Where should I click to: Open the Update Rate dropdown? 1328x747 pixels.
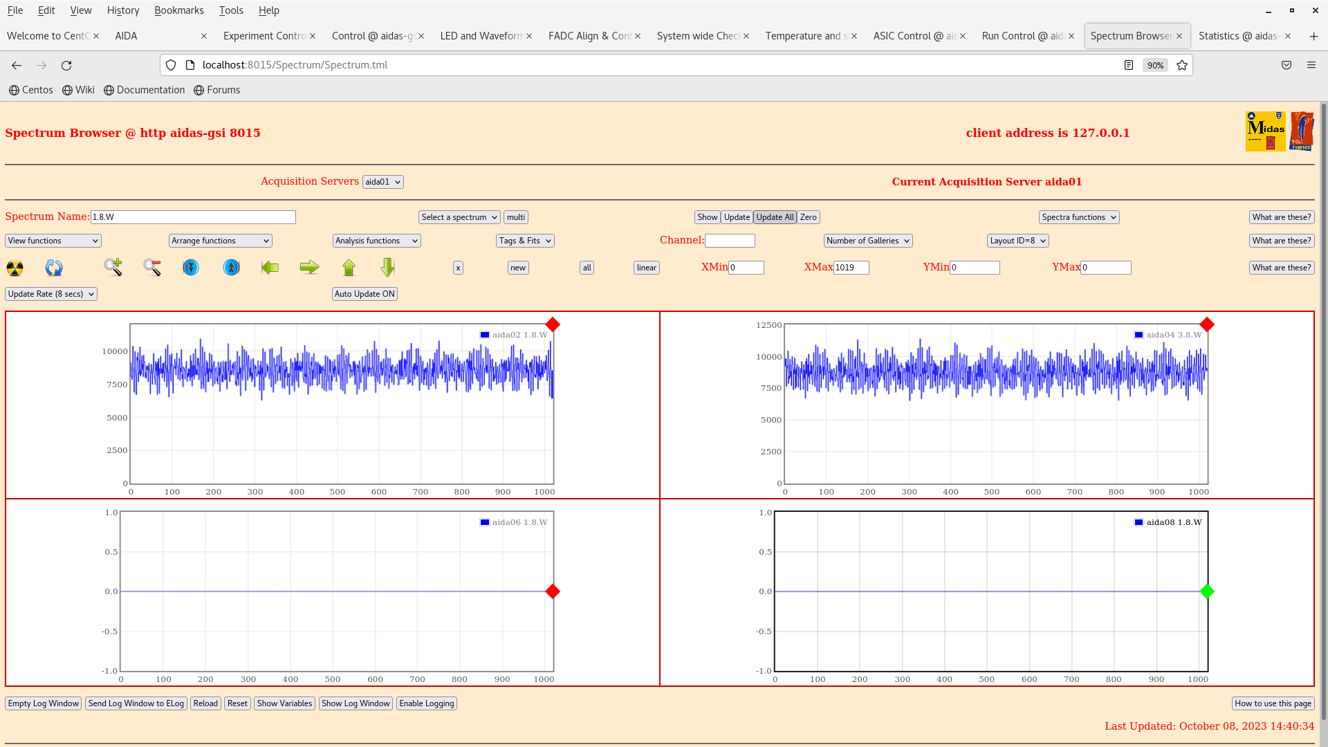(x=51, y=294)
